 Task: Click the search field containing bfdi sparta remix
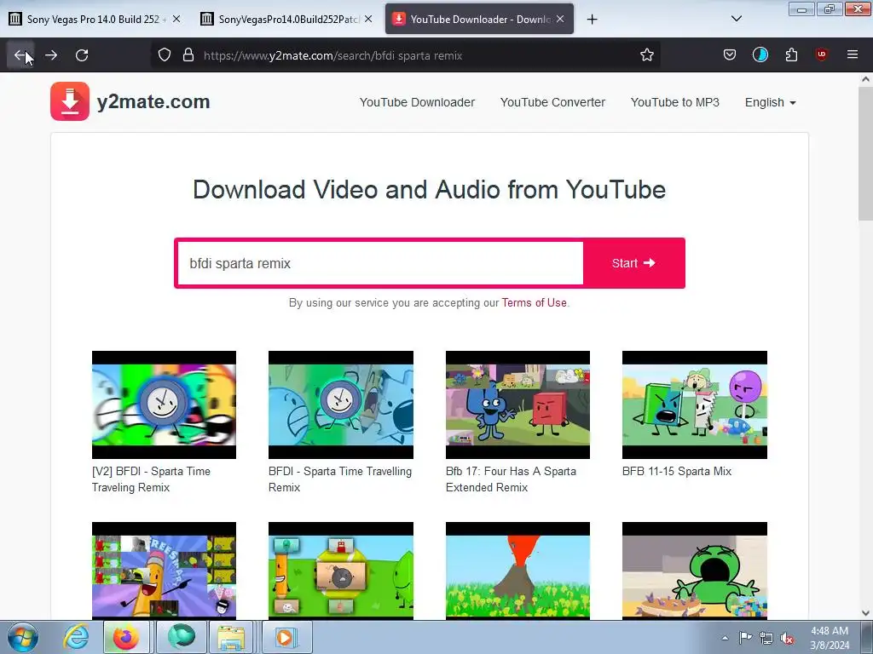[379, 263]
